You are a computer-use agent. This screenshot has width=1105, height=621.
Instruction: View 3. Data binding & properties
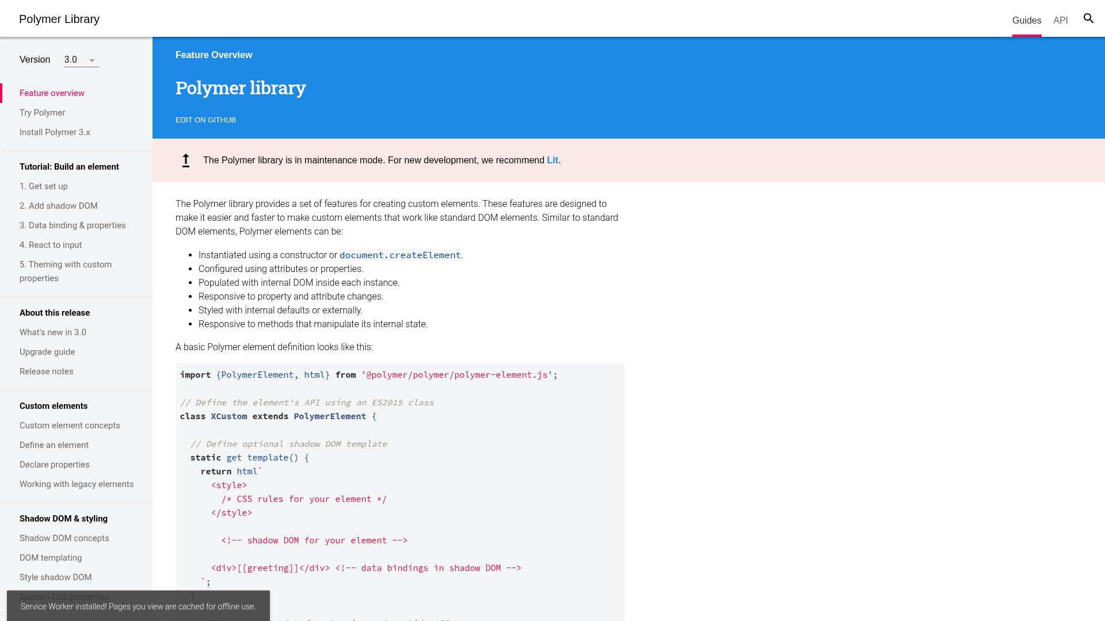coord(73,225)
